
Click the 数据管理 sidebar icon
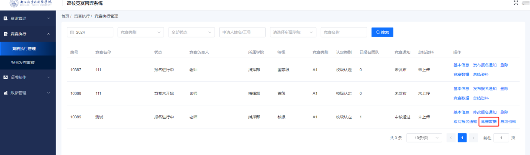(6, 92)
